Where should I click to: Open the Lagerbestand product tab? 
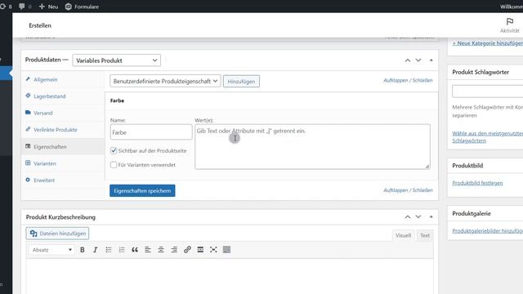tap(49, 96)
